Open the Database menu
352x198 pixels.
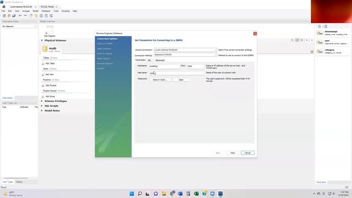(46, 11)
